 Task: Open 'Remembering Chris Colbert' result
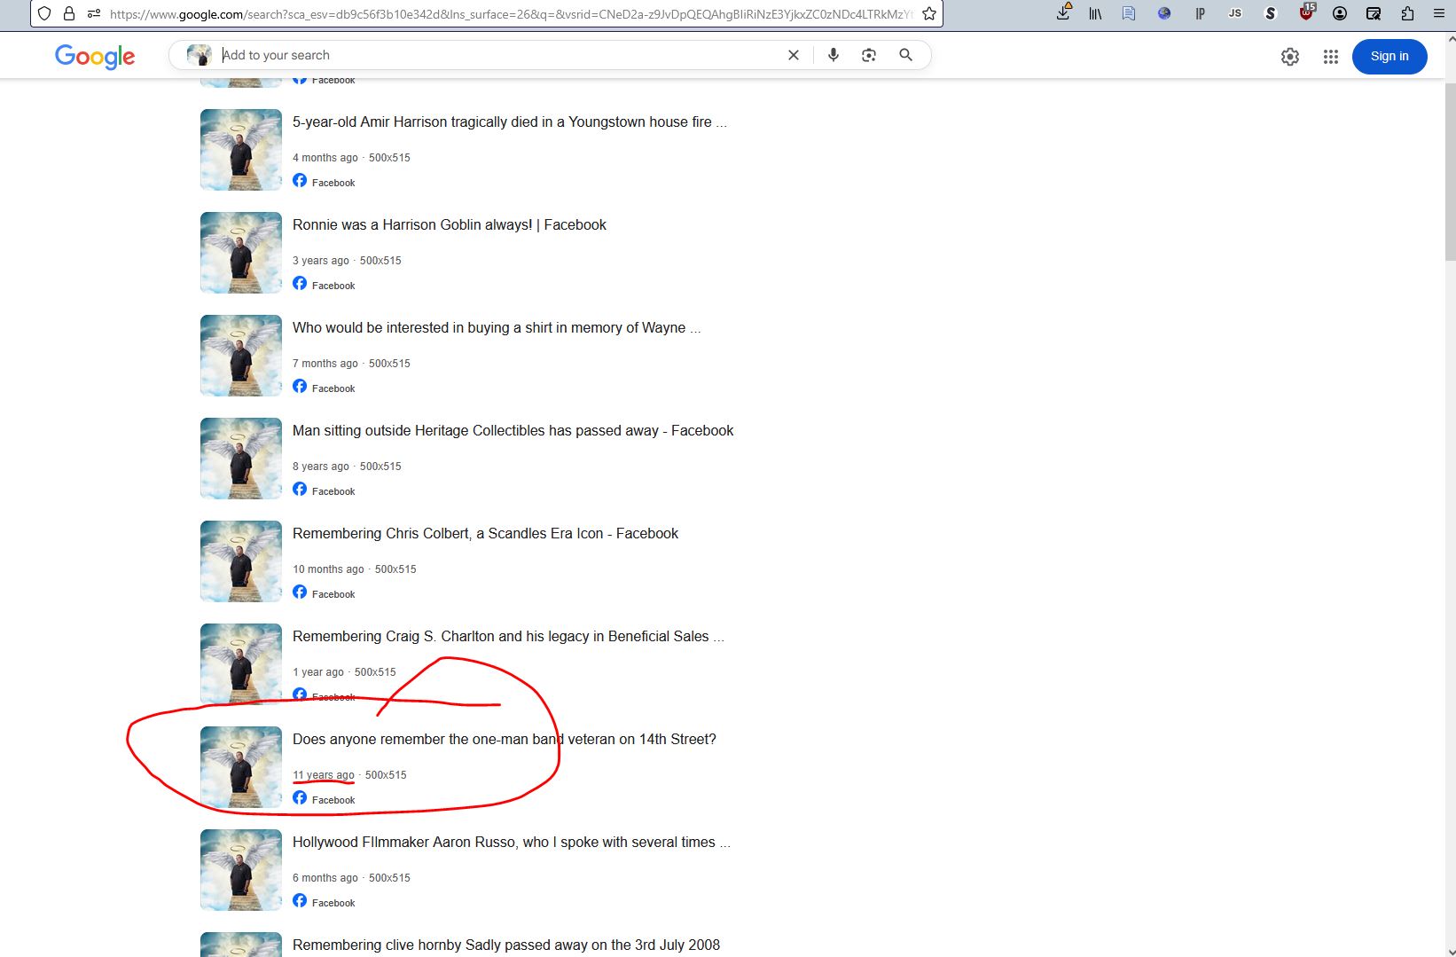[485, 534]
